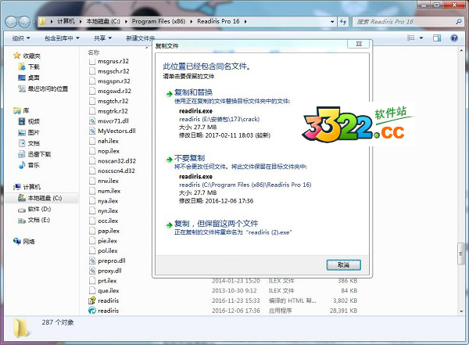This screenshot has height=345, width=469.
Task: Select 文档 (E:) drive
Action: click(34, 220)
